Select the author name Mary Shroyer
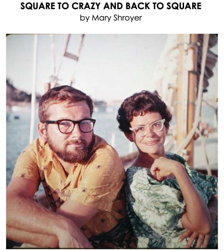The height and width of the screenshot is (250, 224). point(117,18)
